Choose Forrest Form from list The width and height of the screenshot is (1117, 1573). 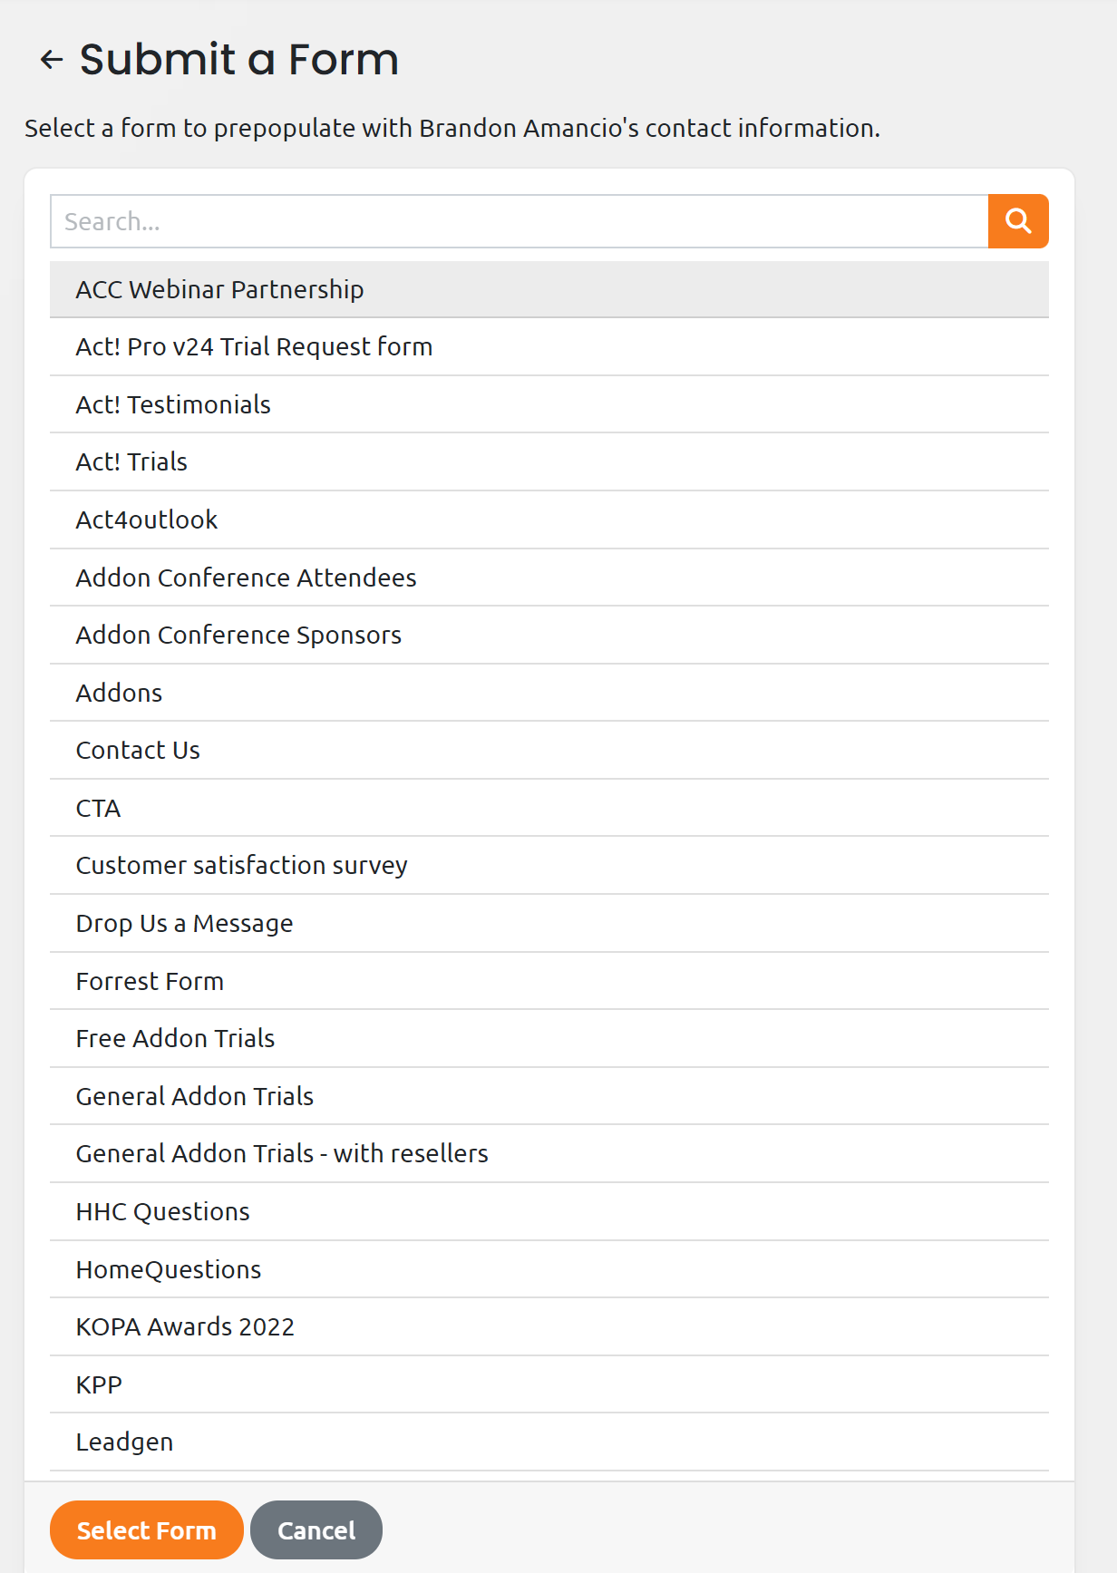click(549, 981)
